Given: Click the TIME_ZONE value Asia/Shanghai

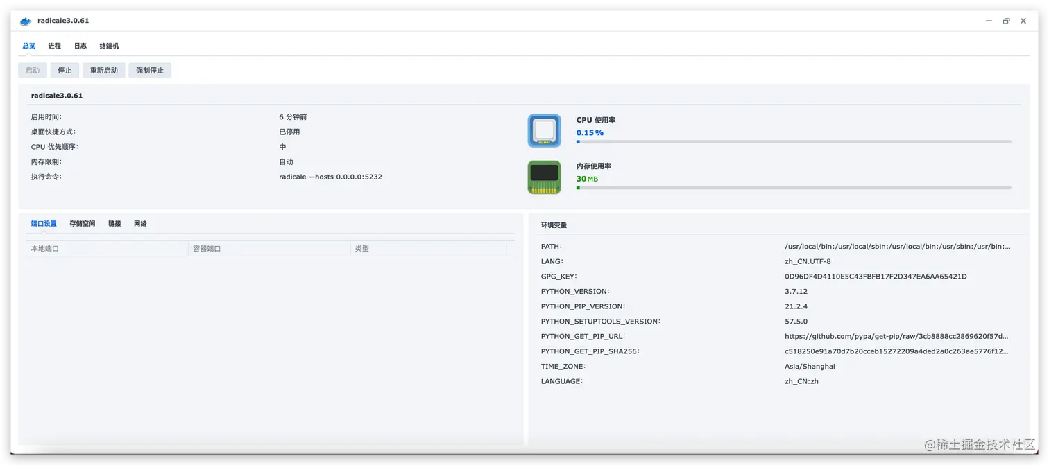Looking at the screenshot, I should [x=810, y=366].
